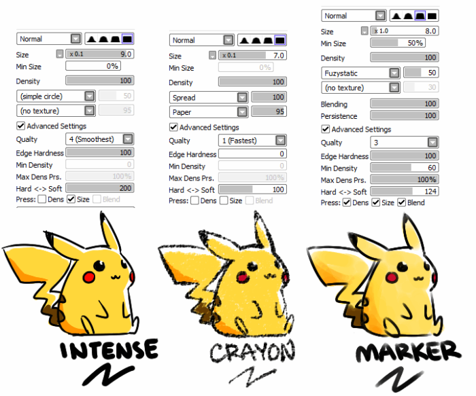Screen dimensions: 476x396
Task: Open the Spread brush shape dropdown
Action: pyautogui.click(x=209, y=97)
